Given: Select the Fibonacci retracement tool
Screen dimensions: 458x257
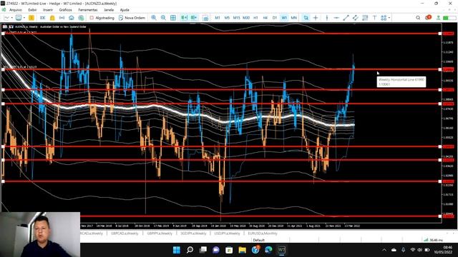Looking at the screenshot, I should [365, 18].
